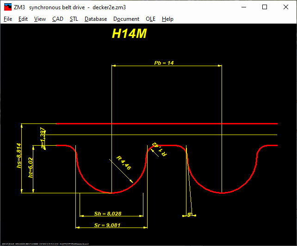Close the ZM3 window
Image resolution: width=297 pixels, height=246 pixels.
point(286,7)
